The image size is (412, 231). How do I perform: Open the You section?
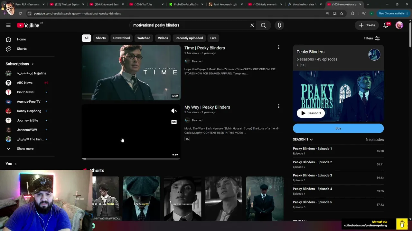coord(11,164)
